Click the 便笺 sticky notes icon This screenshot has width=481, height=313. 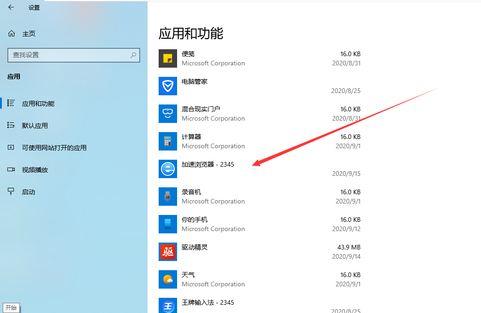tap(168, 58)
